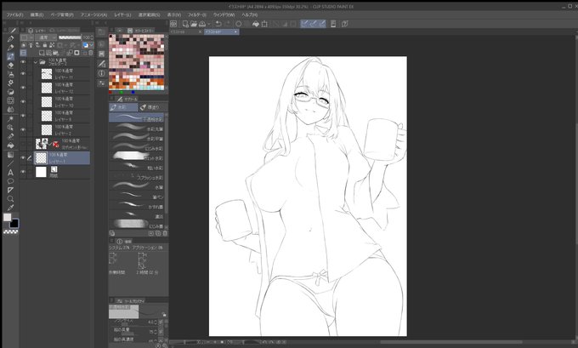578x348 pixels.
Task: Hide the レイヤー 12 layer via eye icon
Action: click(x=23, y=88)
